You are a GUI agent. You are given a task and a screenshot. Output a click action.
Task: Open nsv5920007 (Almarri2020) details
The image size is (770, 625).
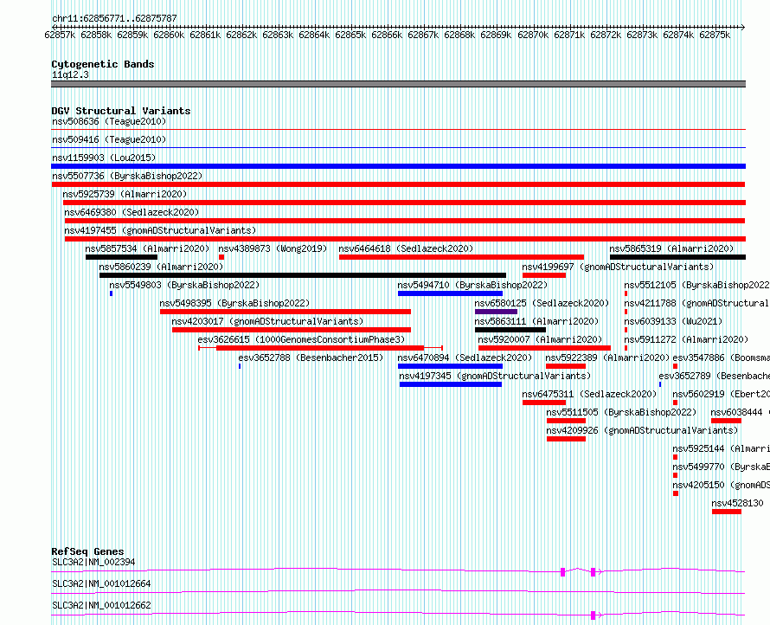coord(540,339)
